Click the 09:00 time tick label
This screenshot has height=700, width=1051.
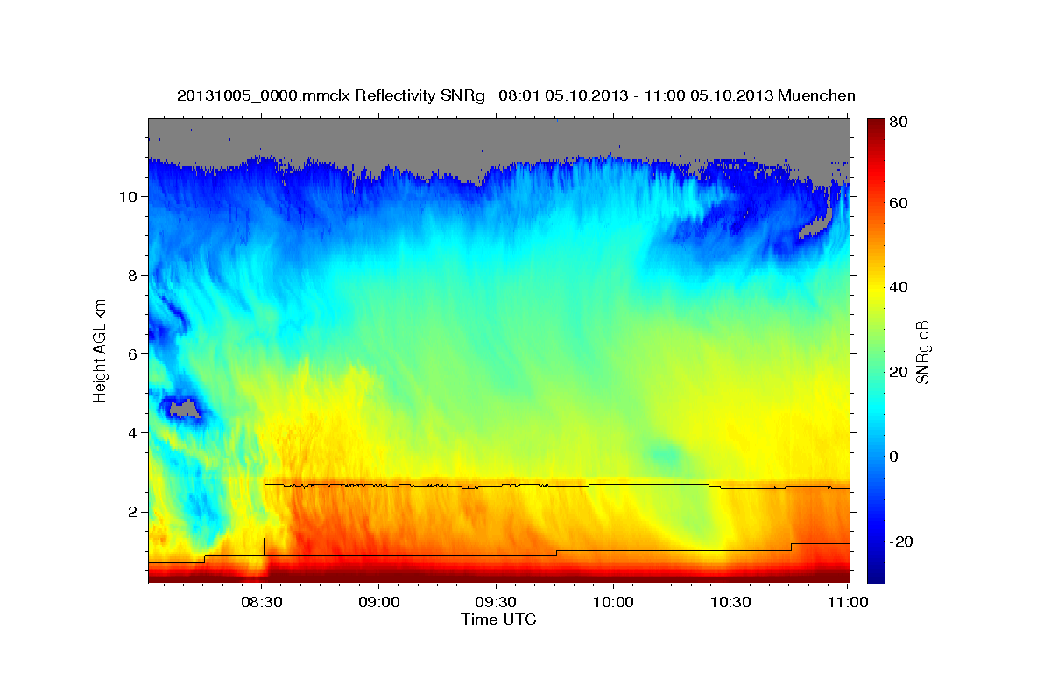click(x=378, y=603)
